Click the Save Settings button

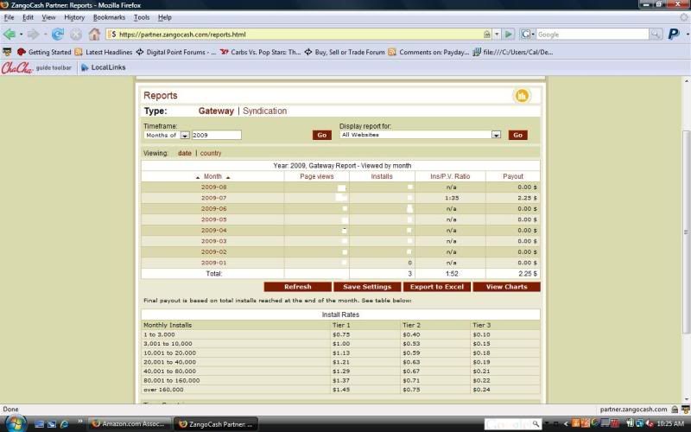[x=367, y=287]
